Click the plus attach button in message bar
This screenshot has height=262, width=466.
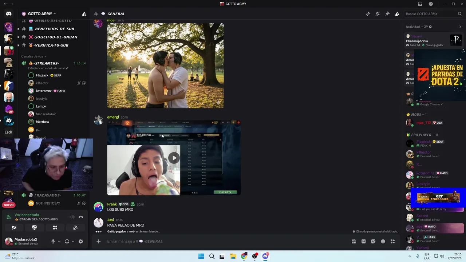[98, 241]
